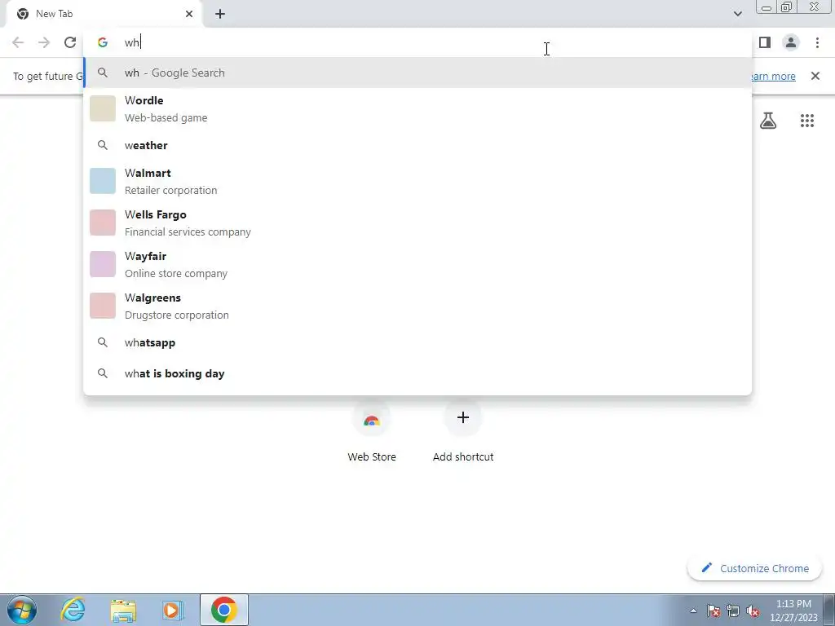Select the Wayfair suggestion
Screen dimensions: 835x626
417,264
